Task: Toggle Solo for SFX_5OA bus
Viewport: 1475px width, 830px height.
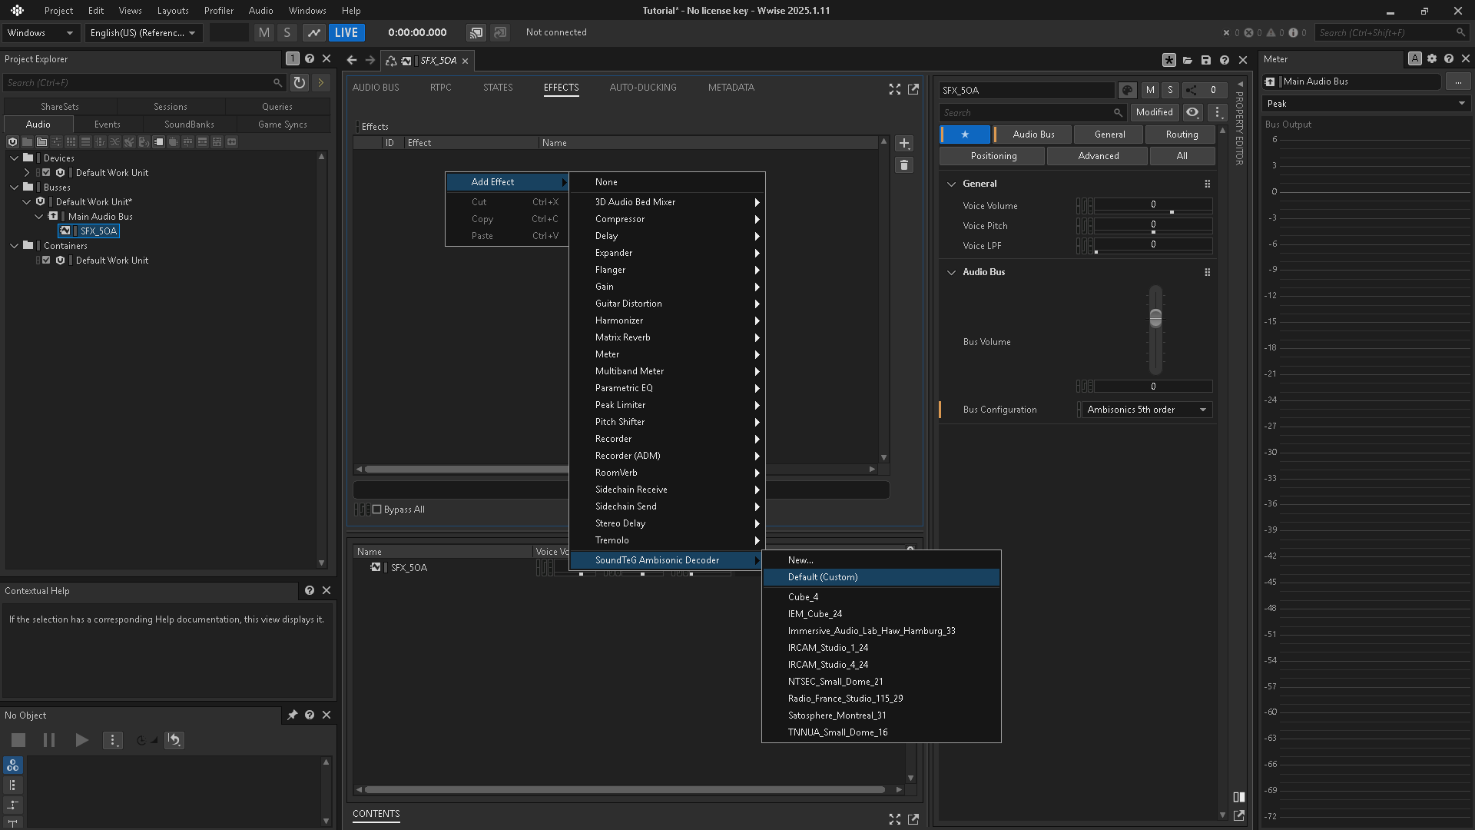Action: coord(1170,90)
